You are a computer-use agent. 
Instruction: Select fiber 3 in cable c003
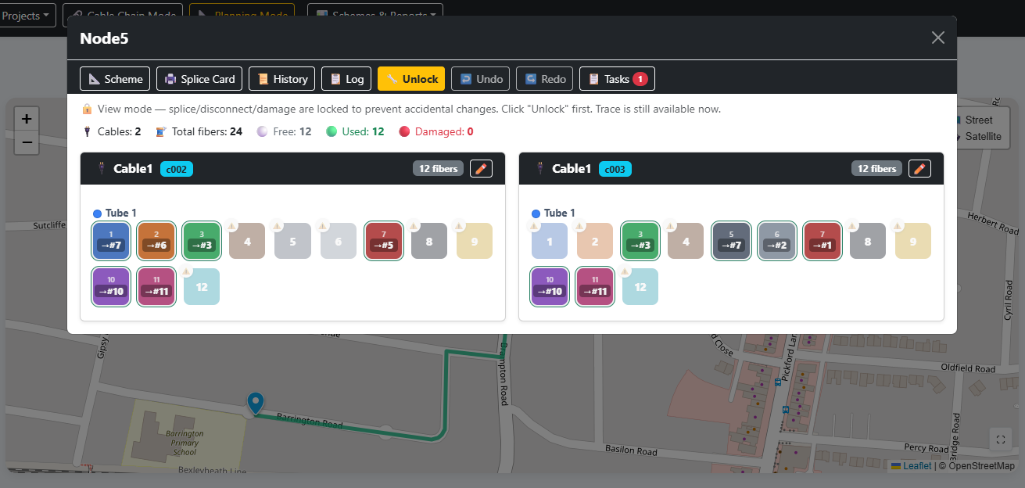pyautogui.click(x=640, y=241)
